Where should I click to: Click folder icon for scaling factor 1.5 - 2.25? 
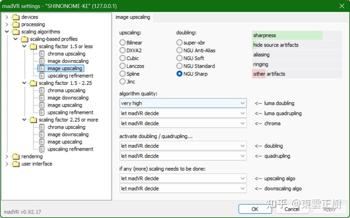33,83
